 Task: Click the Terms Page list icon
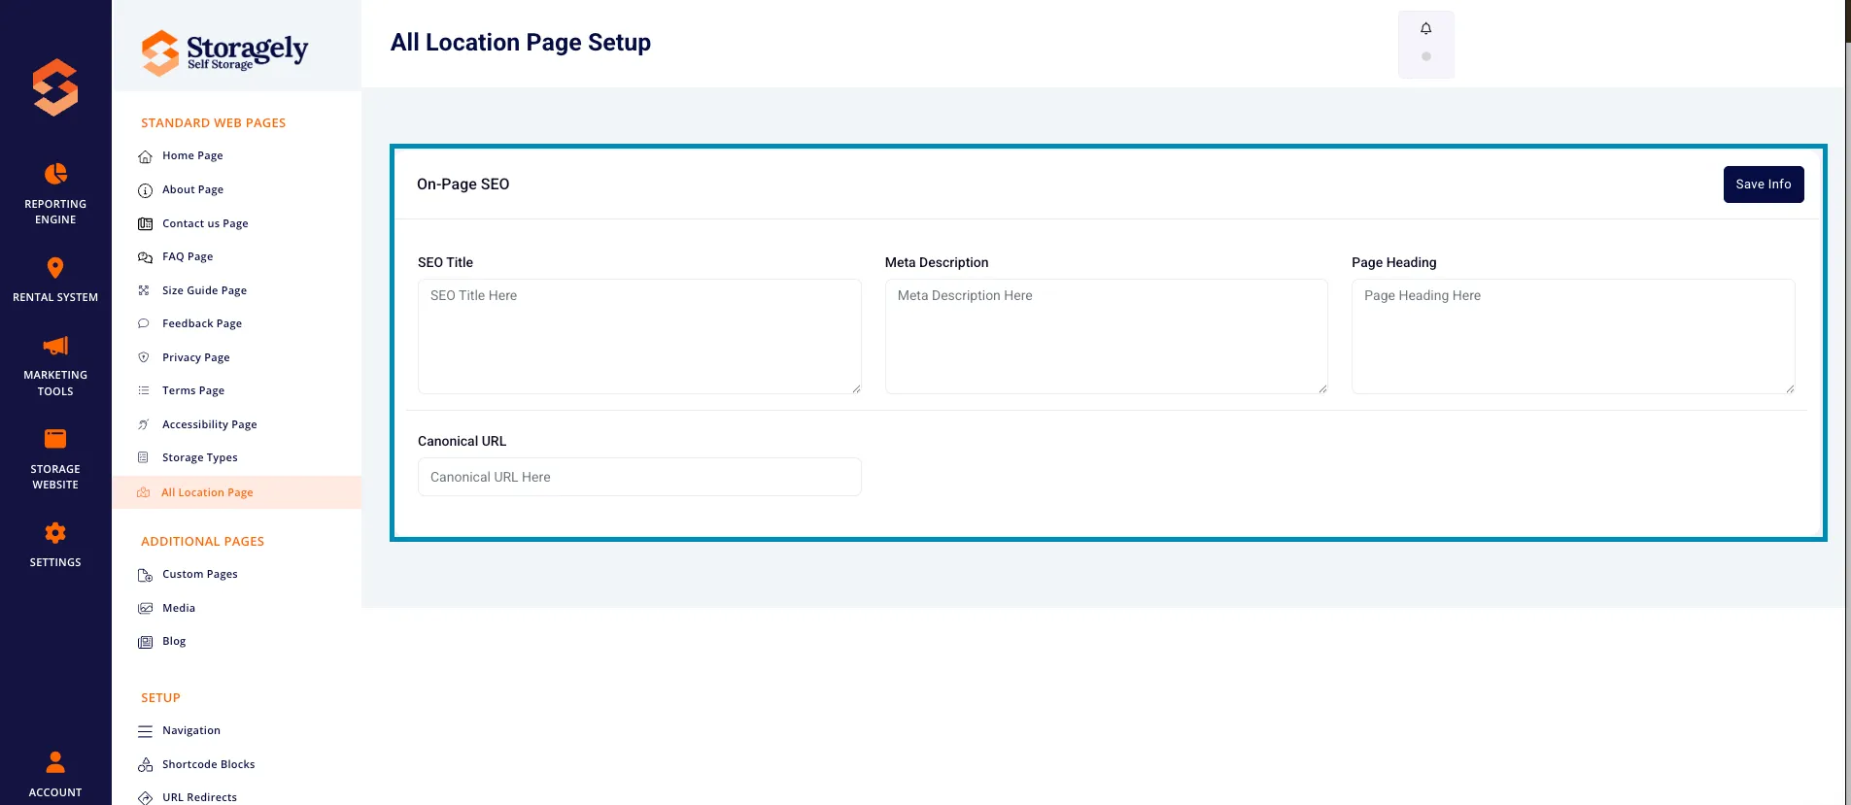[x=144, y=390]
